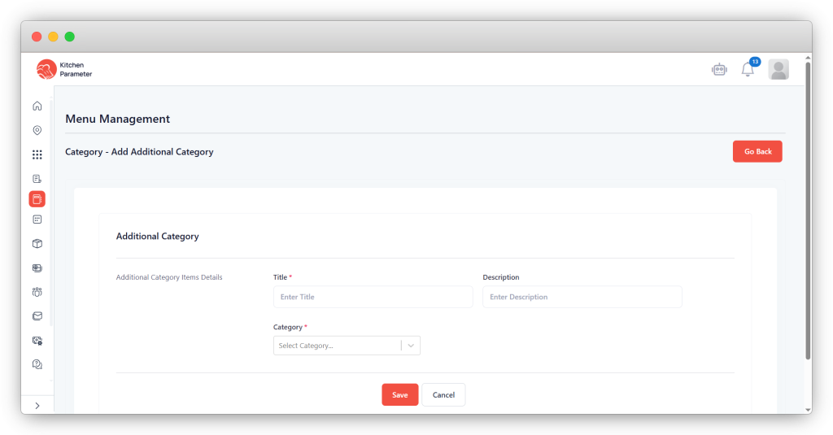The image size is (833, 435).
Task: Click the nine-dot grid sidebar icon
Action: coord(37,154)
